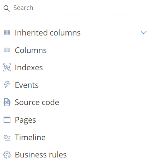Click the Indexes pin icon
Viewport: 153px width, 165px height.
[x=7, y=67]
